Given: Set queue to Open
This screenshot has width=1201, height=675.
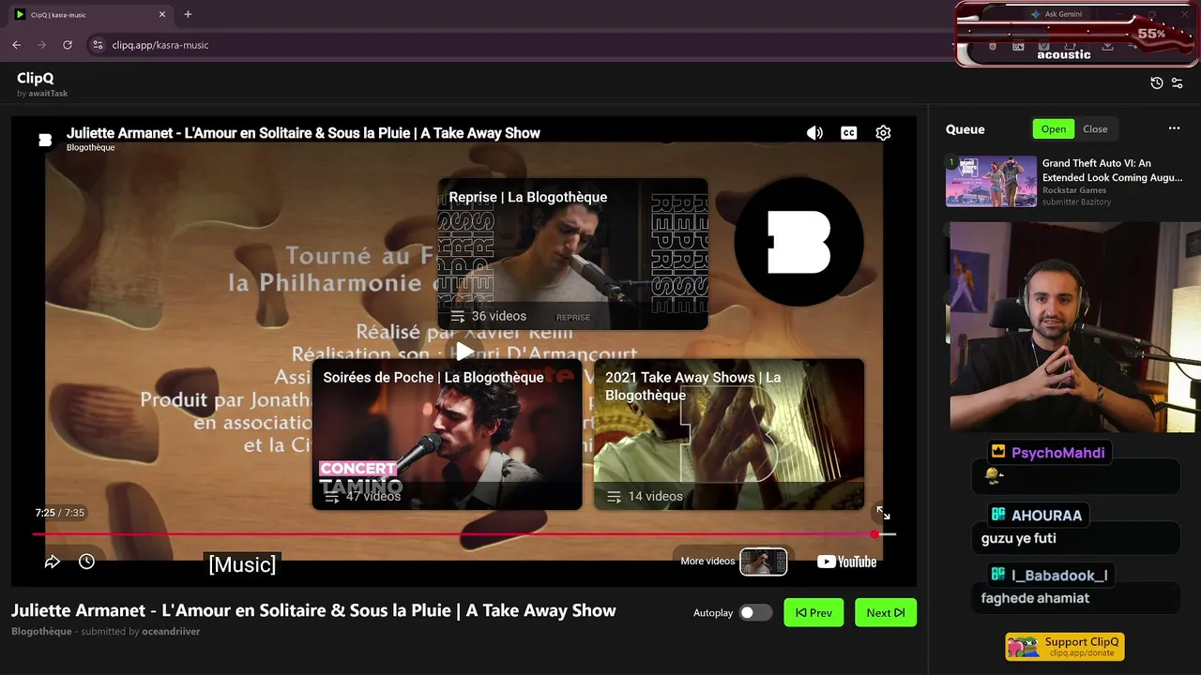Looking at the screenshot, I should point(1054,129).
